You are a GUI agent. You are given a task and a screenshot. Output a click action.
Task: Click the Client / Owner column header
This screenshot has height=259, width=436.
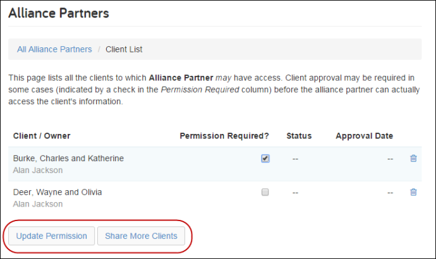(42, 136)
